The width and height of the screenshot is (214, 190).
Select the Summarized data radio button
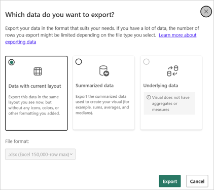79,62
